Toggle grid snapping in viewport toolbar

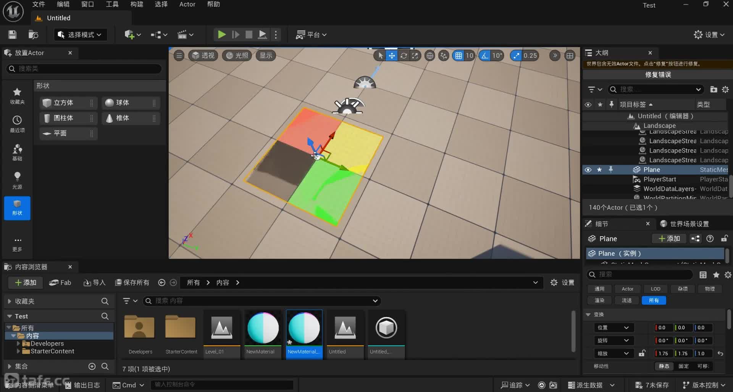pos(459,56)
